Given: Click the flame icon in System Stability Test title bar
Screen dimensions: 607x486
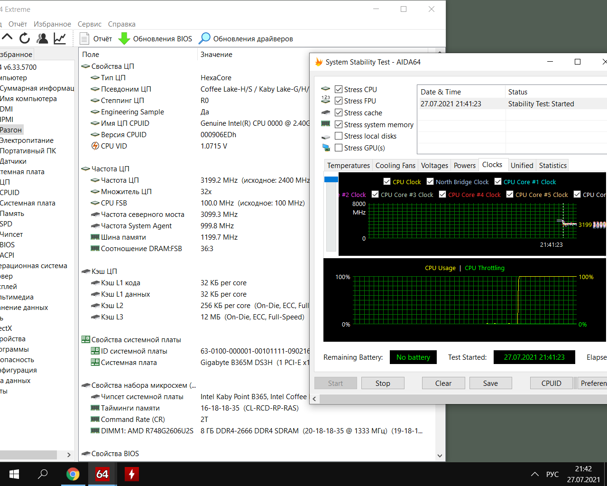Looking at the screenshot, I should tap(319, 62).
